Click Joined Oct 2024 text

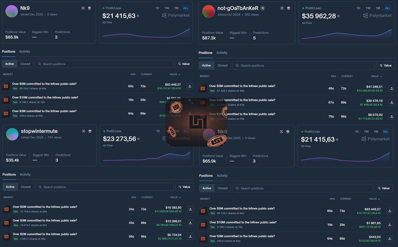(229, 15)
